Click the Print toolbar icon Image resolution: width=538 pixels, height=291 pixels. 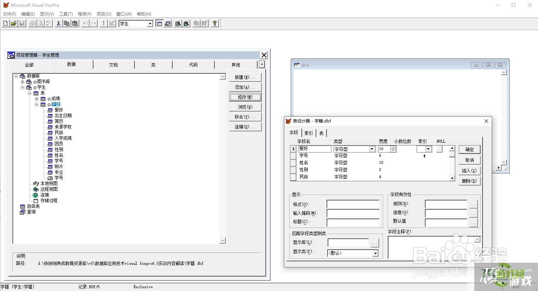[x=32, y=23]
